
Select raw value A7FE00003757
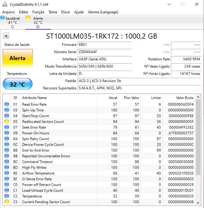click(x=181, y=133)
